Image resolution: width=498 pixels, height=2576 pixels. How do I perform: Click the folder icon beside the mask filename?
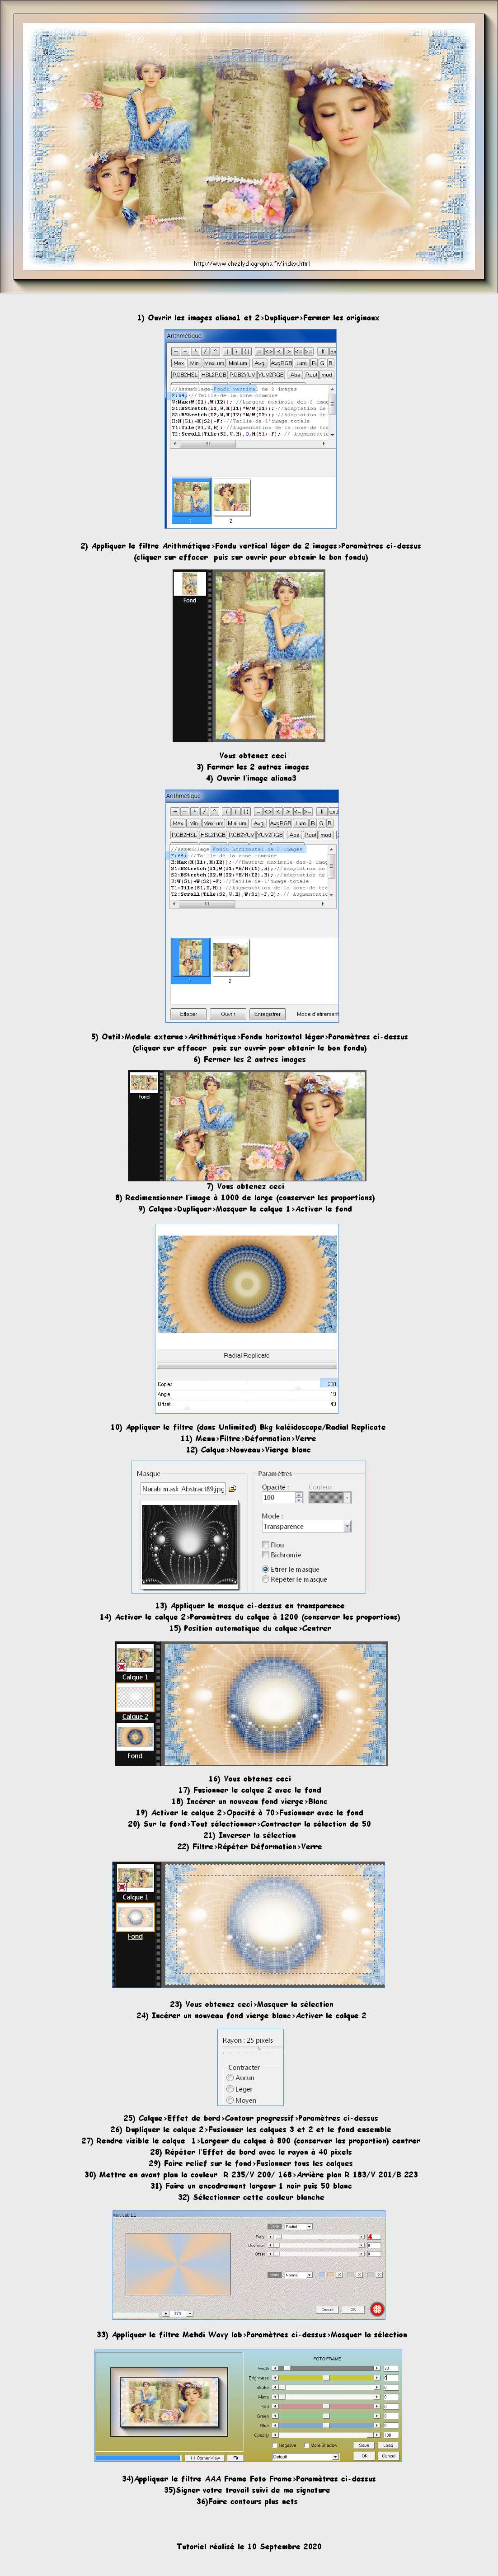tap(233, 1489)
